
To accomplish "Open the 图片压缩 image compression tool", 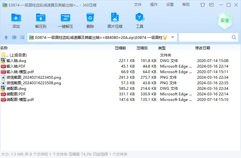I will tap(115, 17).
